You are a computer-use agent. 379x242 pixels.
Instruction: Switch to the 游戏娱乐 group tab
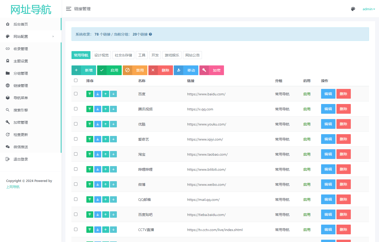pos(172,55)
